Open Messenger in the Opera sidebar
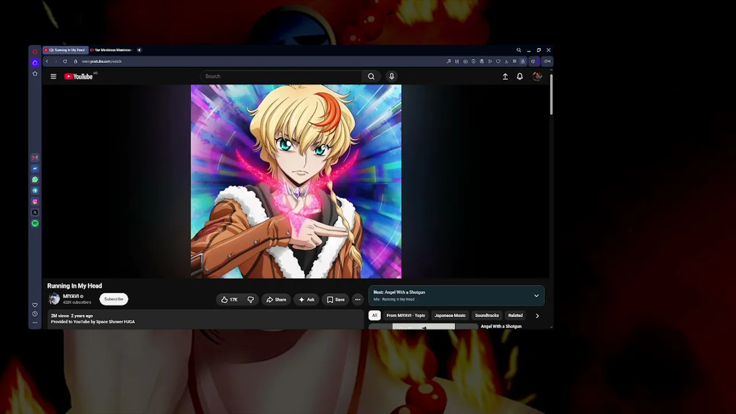This screenshot has height=414, width=736. [x=35, y=168]
